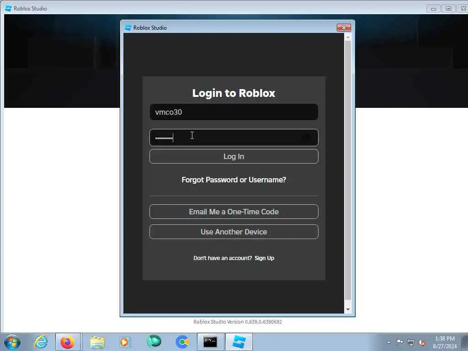Click Roblox Studio icon in dialog title bar
468x351 pixels.
[x=128, y=28]
